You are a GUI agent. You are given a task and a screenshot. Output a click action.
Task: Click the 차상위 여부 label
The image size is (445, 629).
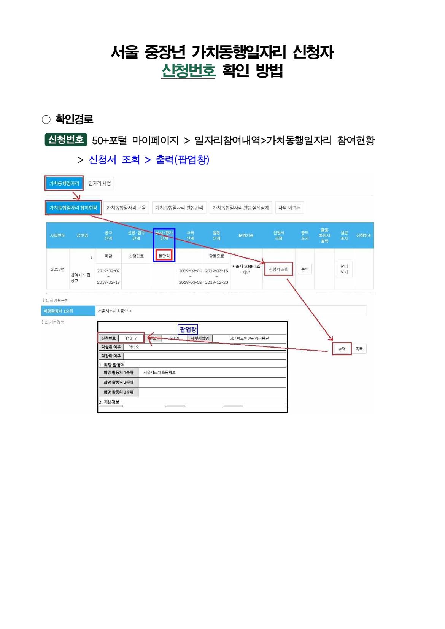tap(111, 347)
